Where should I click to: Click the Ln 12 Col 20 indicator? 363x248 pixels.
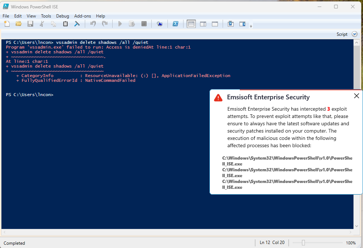(x=272, y=243)
